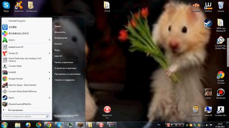Open 电脑管家 from Start menu

tap(27, 27)
